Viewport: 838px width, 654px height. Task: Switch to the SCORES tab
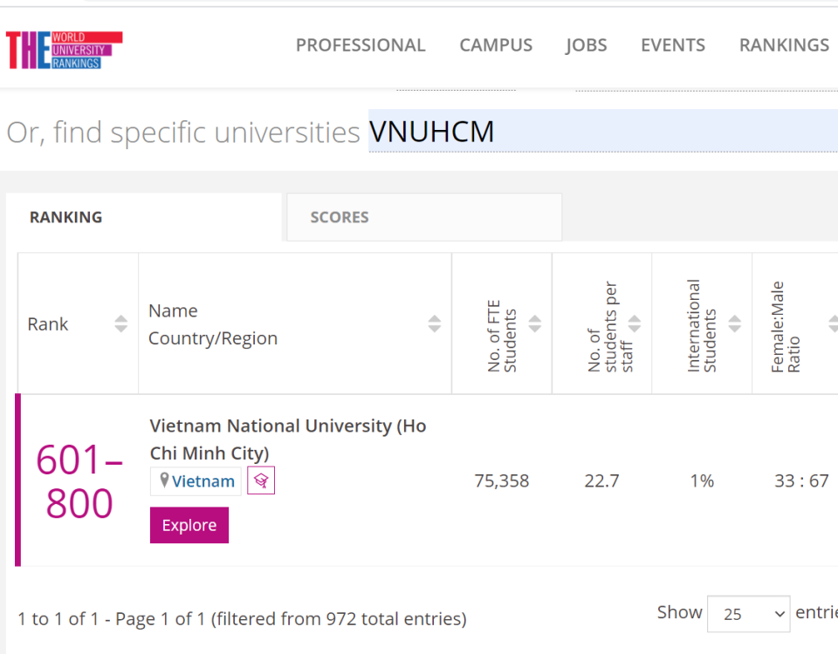pos(424,217)
